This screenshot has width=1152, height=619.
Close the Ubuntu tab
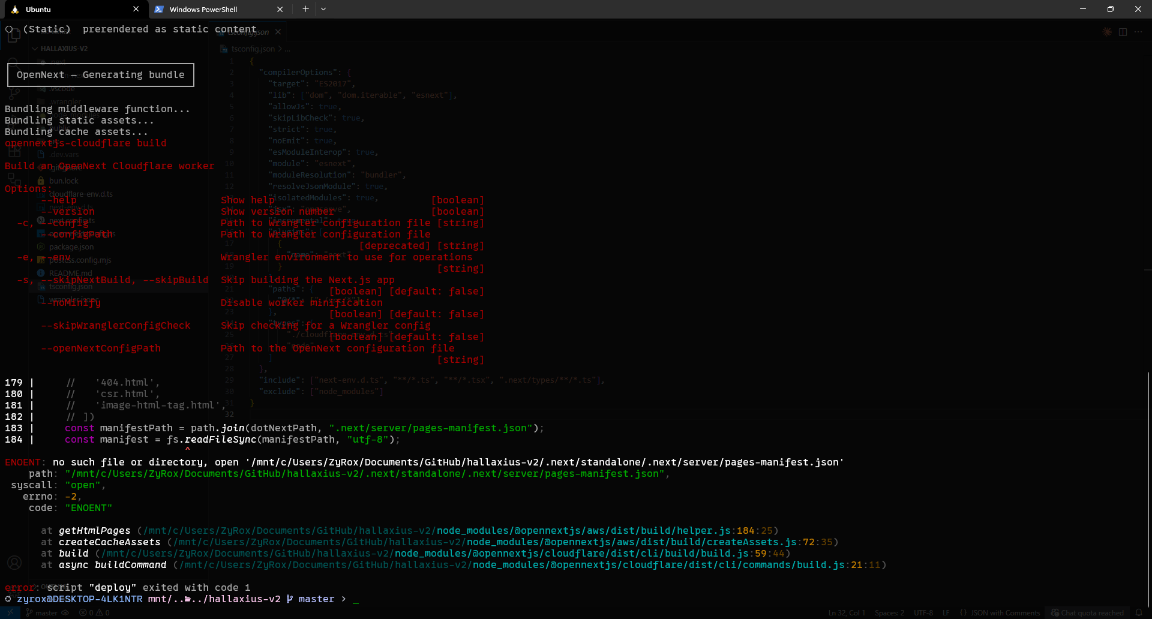coord(136,9)
